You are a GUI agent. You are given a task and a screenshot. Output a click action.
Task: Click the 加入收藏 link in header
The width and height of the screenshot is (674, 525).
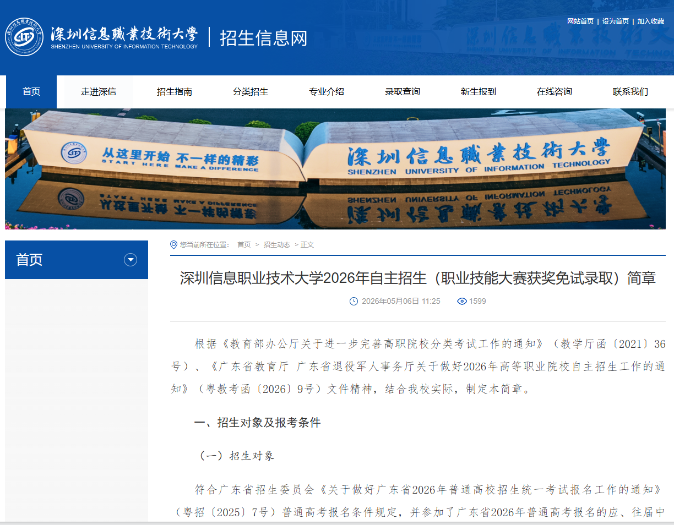tap(651, 21)
